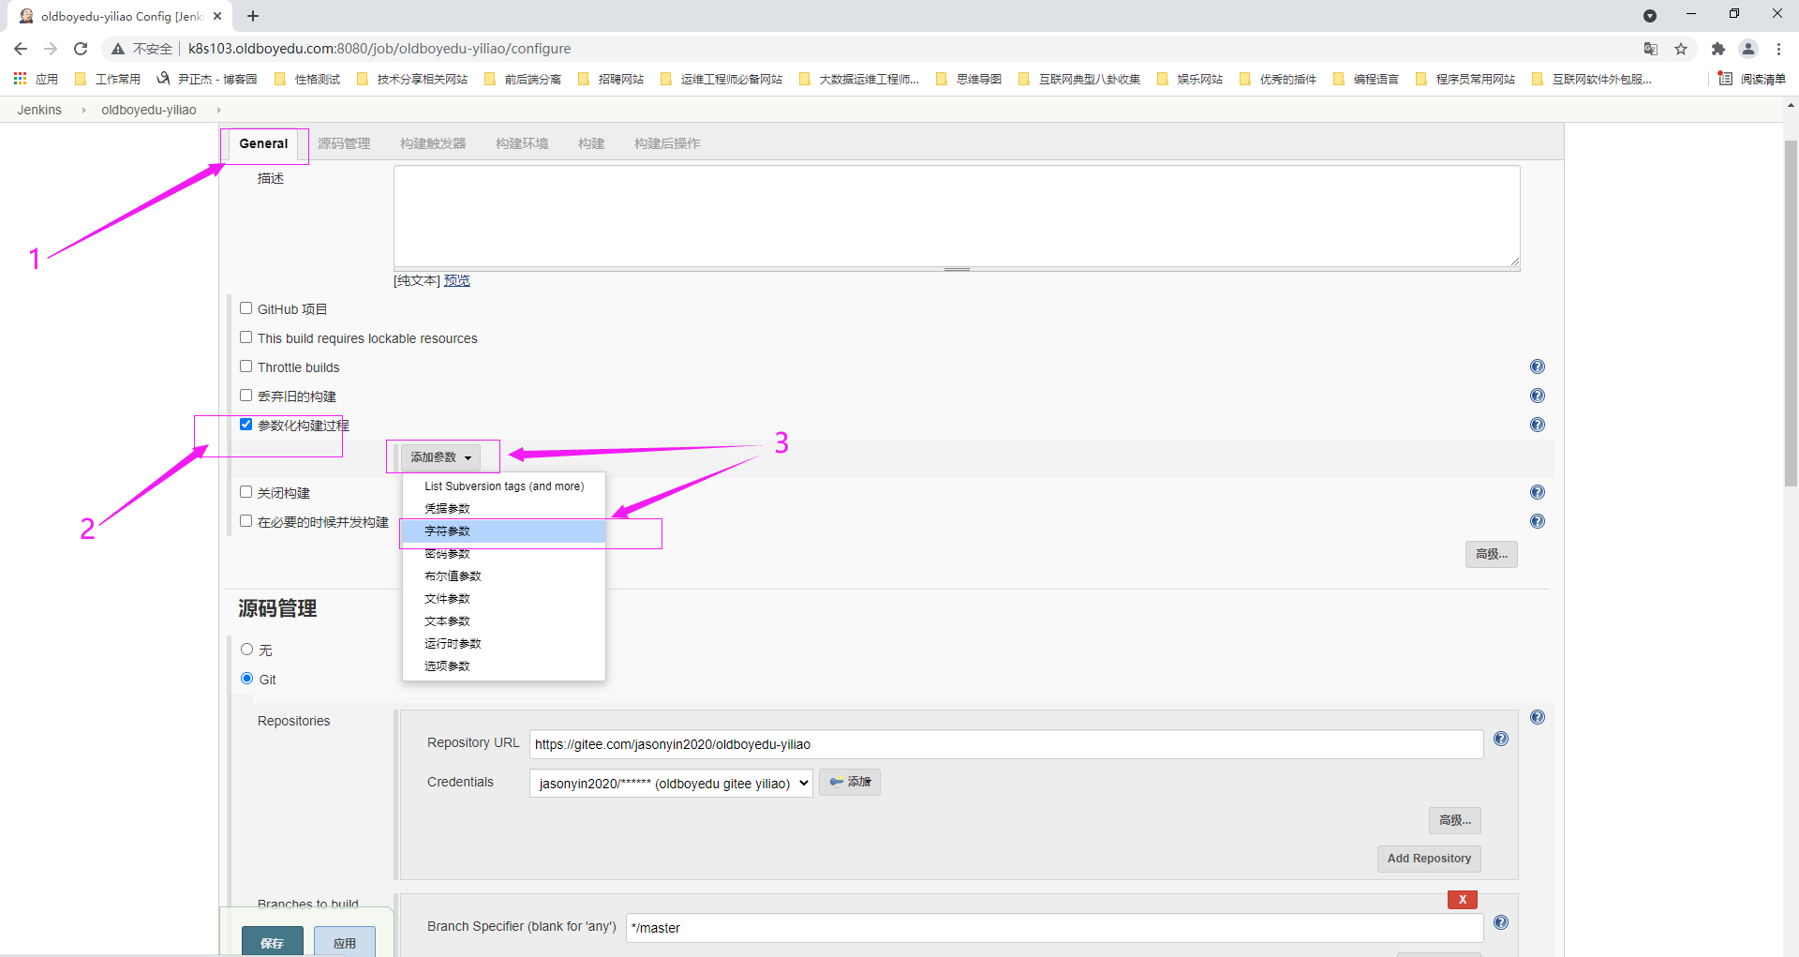1799x957 pixels.
Task: Expand breadcrumb arrow after oldboyedu-yiliao
Action: point(219,110)
